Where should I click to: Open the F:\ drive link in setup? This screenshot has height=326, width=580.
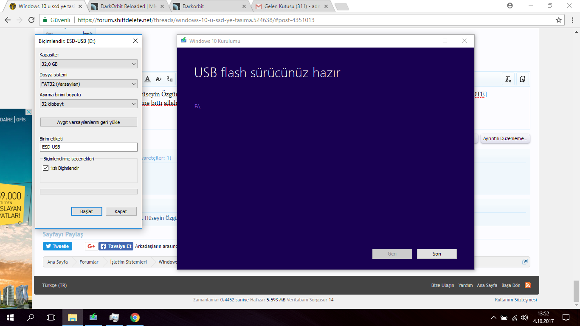(197, 107)
